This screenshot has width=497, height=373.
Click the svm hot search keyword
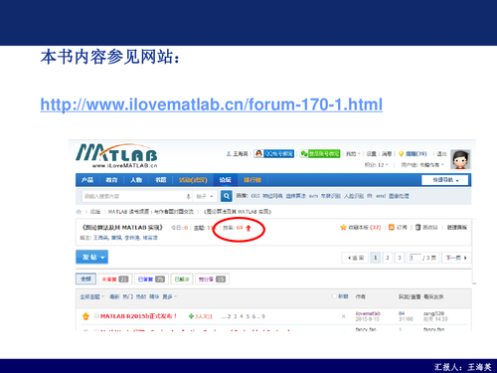coord(313,196)
